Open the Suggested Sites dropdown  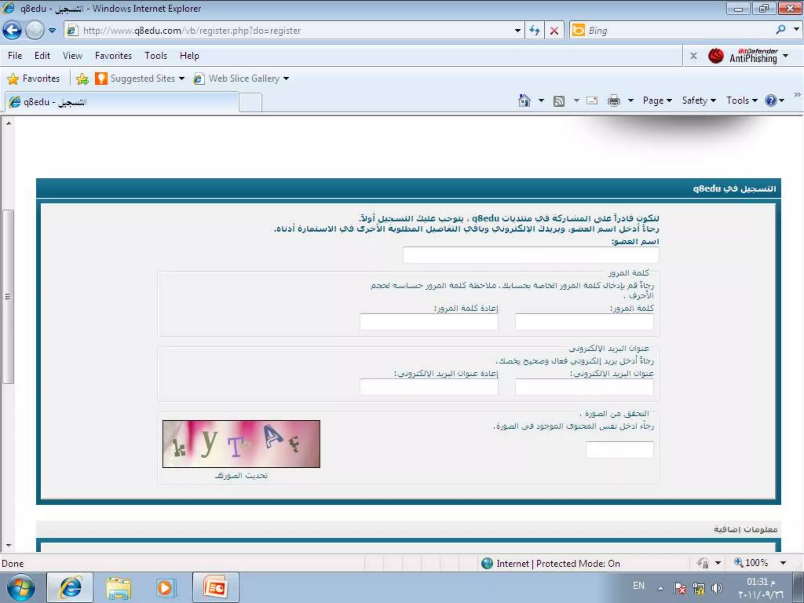click(x=140, y=79)
